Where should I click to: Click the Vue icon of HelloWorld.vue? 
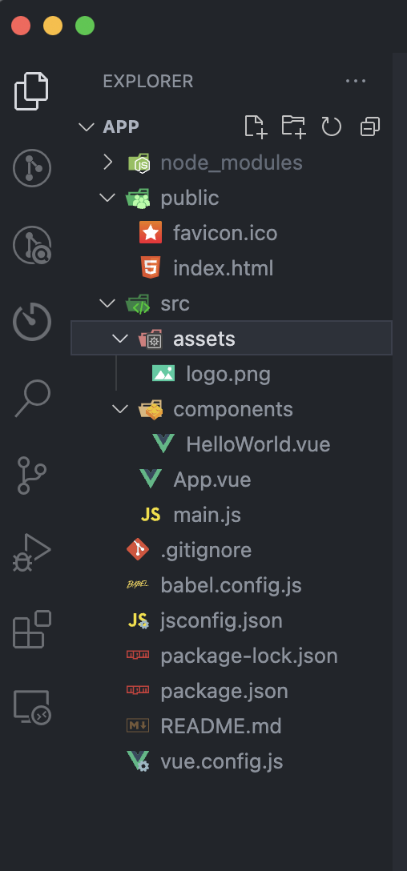click(163, 444)
